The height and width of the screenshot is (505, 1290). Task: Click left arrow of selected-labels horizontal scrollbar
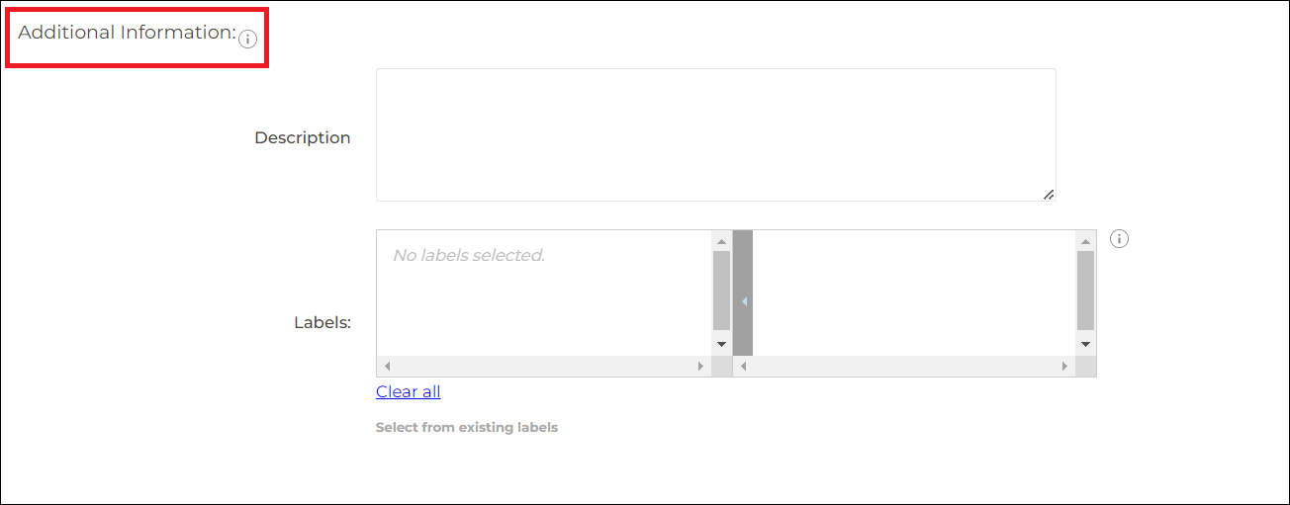tap(387, 366)
